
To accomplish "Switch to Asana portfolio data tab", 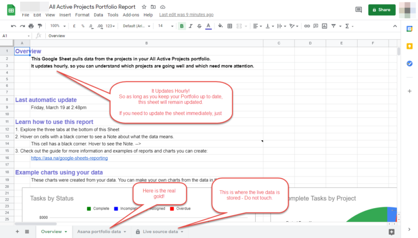I will click(102, 231).
